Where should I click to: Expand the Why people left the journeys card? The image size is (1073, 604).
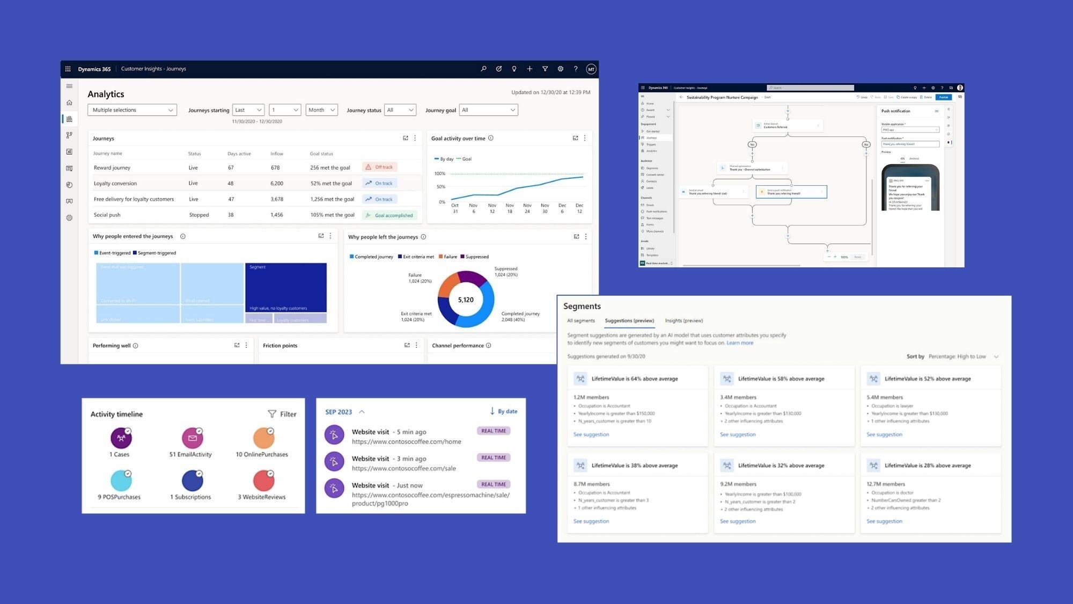[x=577, y=236]
